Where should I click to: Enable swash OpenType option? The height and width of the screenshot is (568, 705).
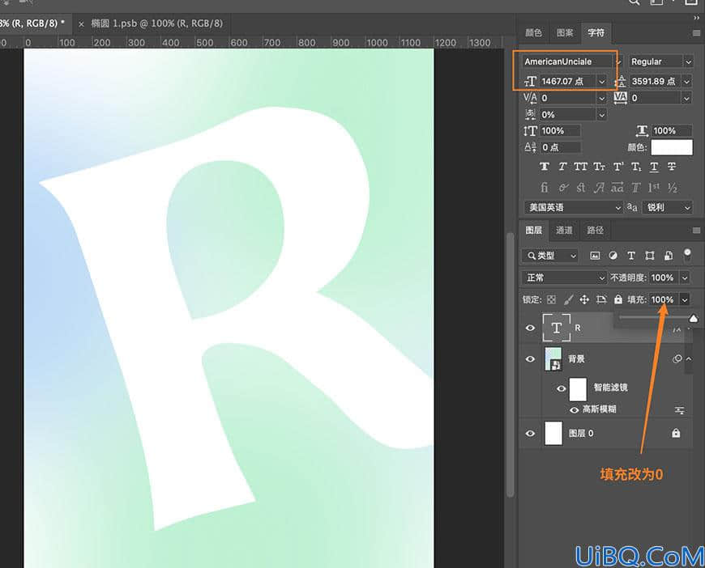(x=599, y=187)
